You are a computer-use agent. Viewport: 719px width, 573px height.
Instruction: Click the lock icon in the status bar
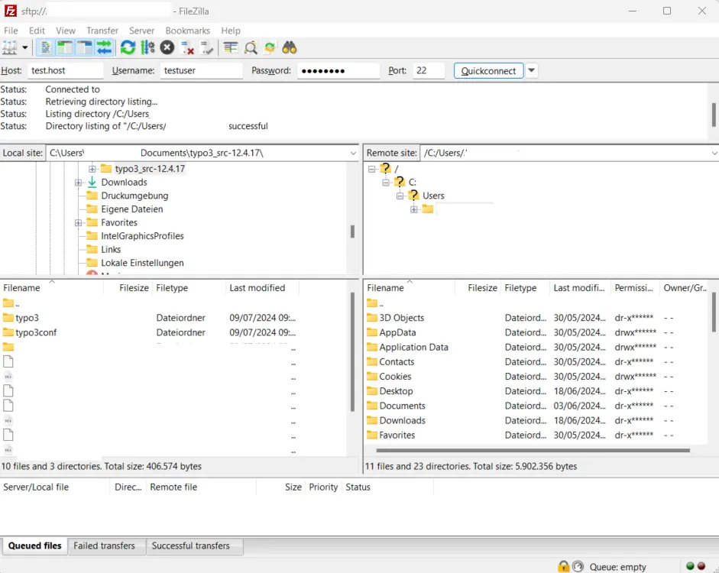tap(563, 567)
